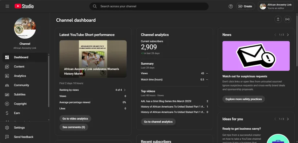Viewport: 298px width, 143px height.
Task: Open the Subtitles section
Action: (25, 95)
